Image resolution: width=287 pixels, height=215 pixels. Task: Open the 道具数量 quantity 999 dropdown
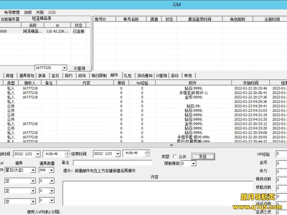[x=51, y=170]
